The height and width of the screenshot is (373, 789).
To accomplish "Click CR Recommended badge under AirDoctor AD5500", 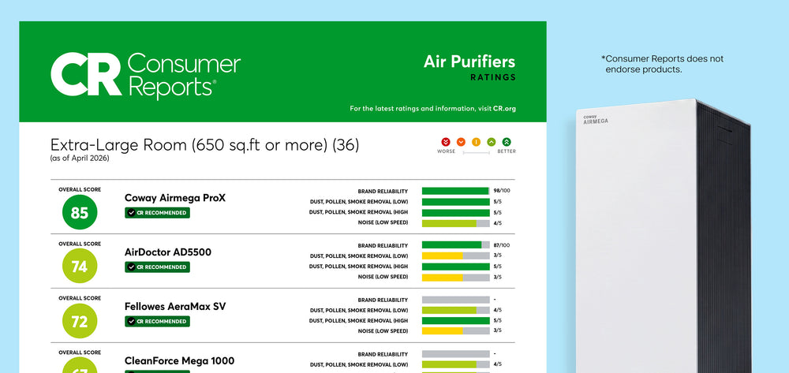I will tap(158, 267).
